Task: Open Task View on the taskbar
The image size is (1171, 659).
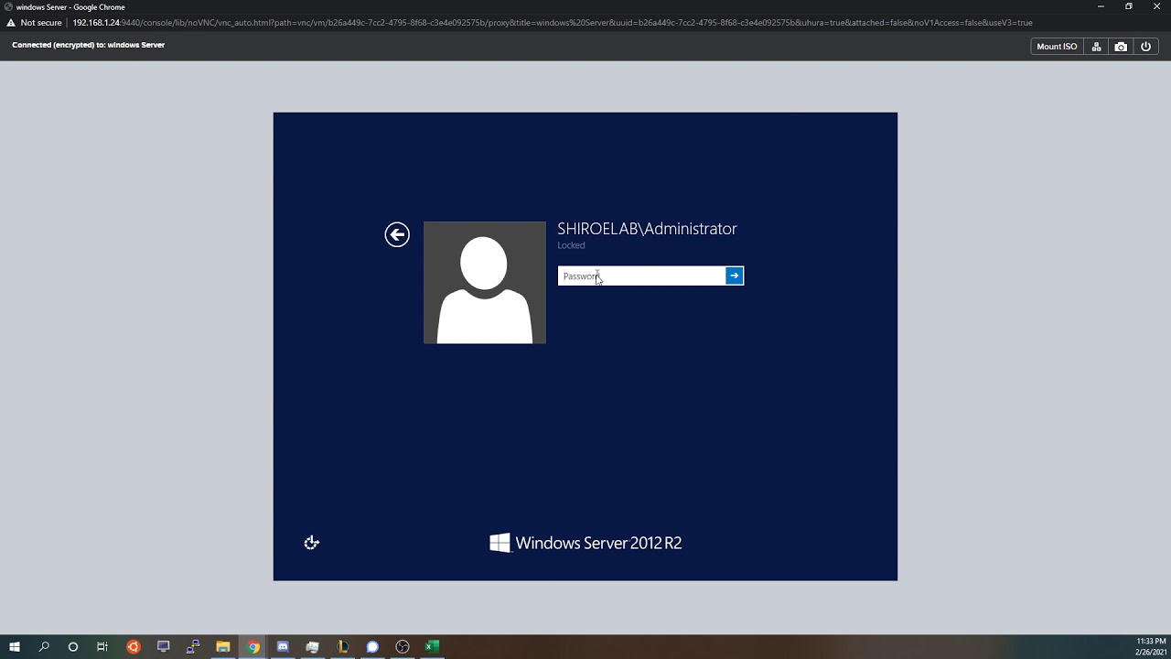Action: [x=102, y=647]
